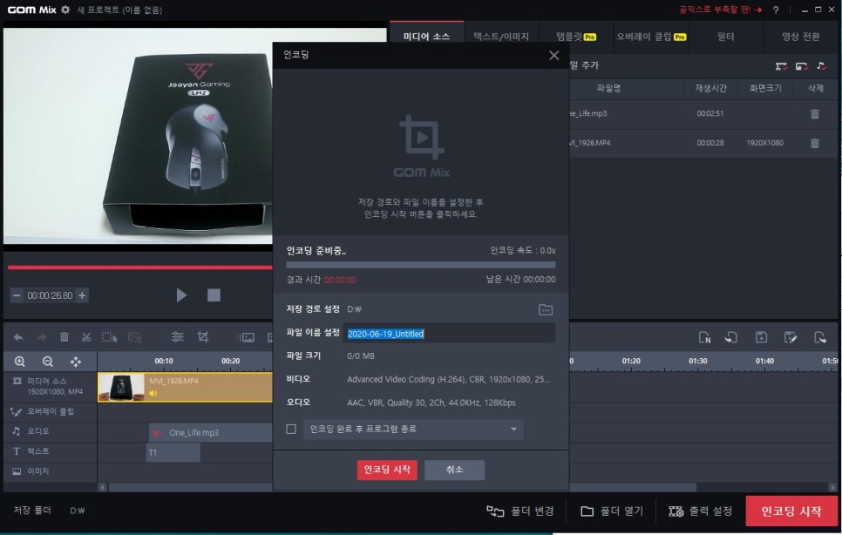The width and height of the screenshot is (842, 535).
Task: Switch to 미디어 소스 tab
Action: coord(426,37)
